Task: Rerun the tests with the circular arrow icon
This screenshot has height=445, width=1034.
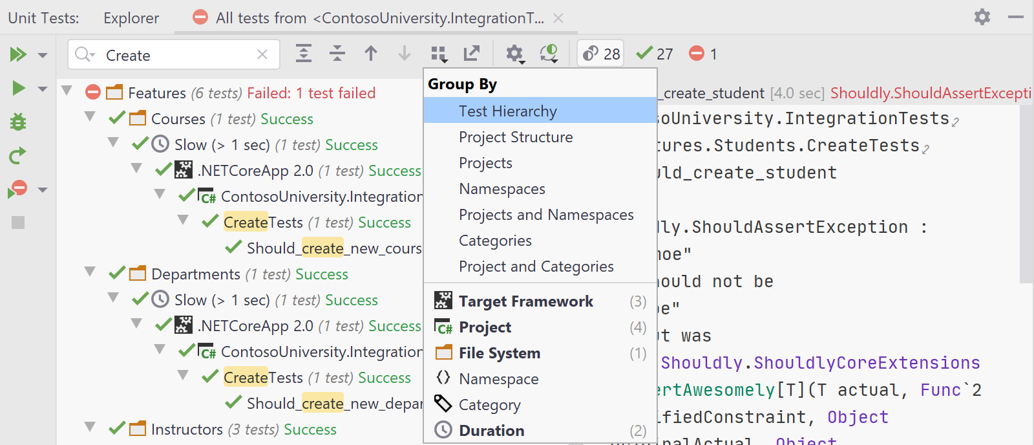Action: coord(18,155)
